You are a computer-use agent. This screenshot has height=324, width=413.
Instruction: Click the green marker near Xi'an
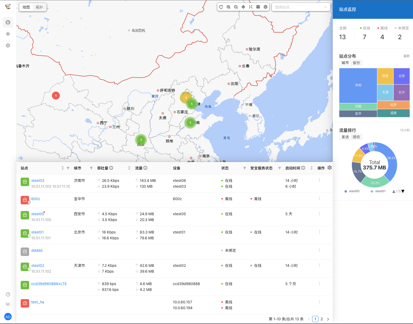(x=141, y=140)
